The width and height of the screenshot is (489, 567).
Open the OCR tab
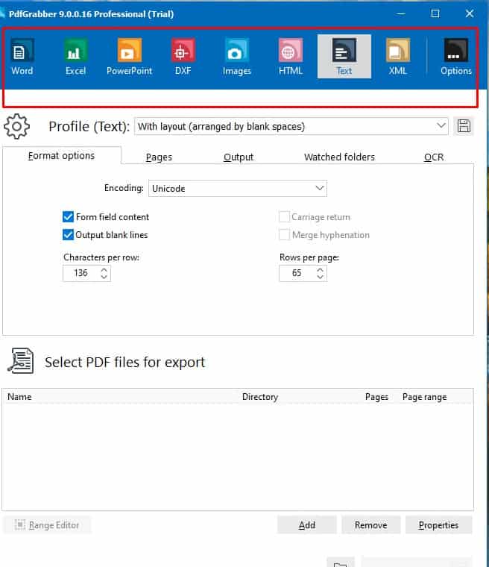tap(434, 157)
